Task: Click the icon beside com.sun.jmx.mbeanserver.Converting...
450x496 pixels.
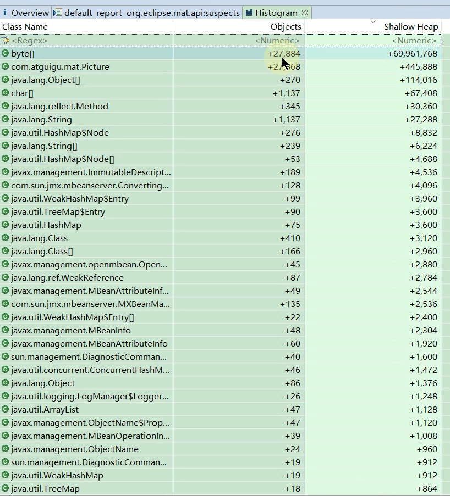Action: click(5, 185)
